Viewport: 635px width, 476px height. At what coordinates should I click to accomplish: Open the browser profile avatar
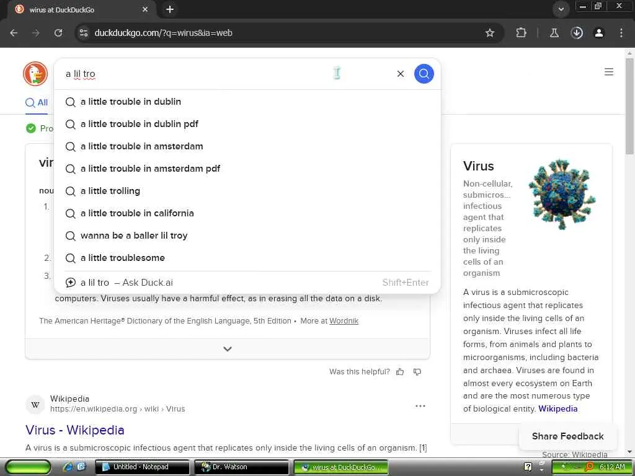[598, 33]
